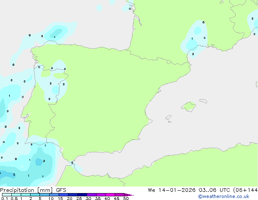This screenshot has width=258, height=200.
Task: Click the legend label '50'
Action: tap(126, 198)
